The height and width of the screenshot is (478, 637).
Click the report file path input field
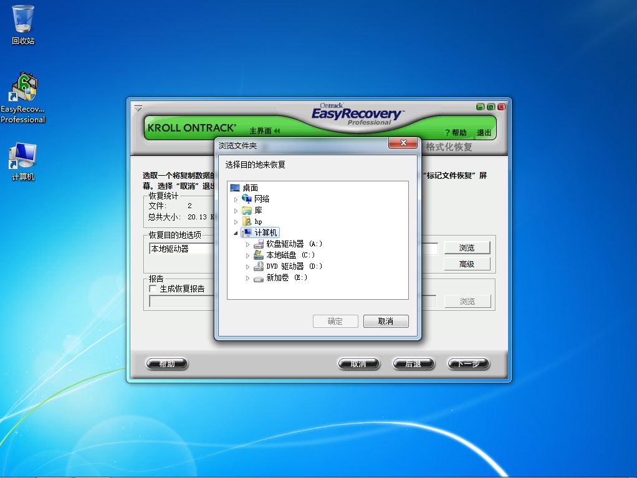181,302
